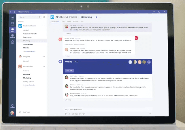
Task: Click Reply under the first message thread
Action: point(68,34)
